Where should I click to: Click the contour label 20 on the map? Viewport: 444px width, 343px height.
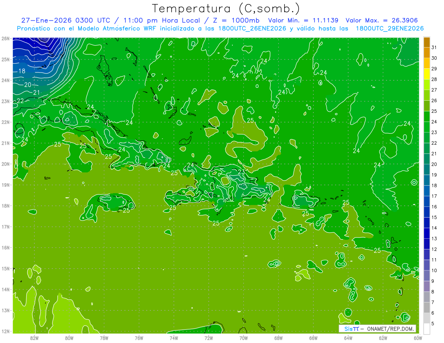[28, 85]
